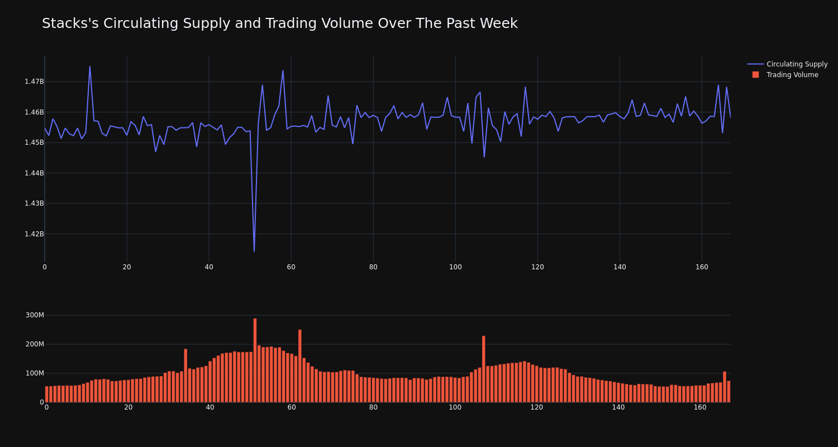Click the volume spike bar near hour 34
Image resolution: width=838 pixels, height=447 pixels.
[x=185, y=375]
